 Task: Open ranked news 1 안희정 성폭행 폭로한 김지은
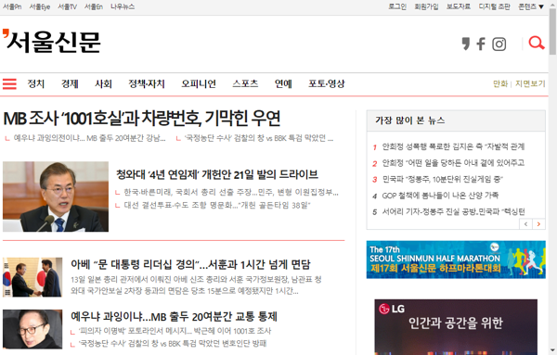(x=453, y=146)
